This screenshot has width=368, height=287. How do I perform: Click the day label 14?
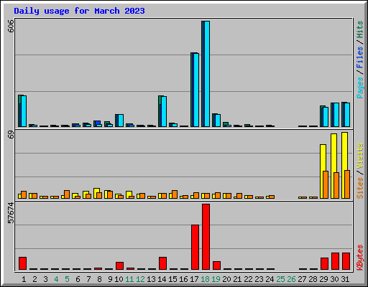[x=162, y=279]
